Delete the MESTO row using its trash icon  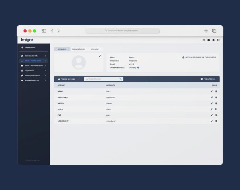[216, 103]
